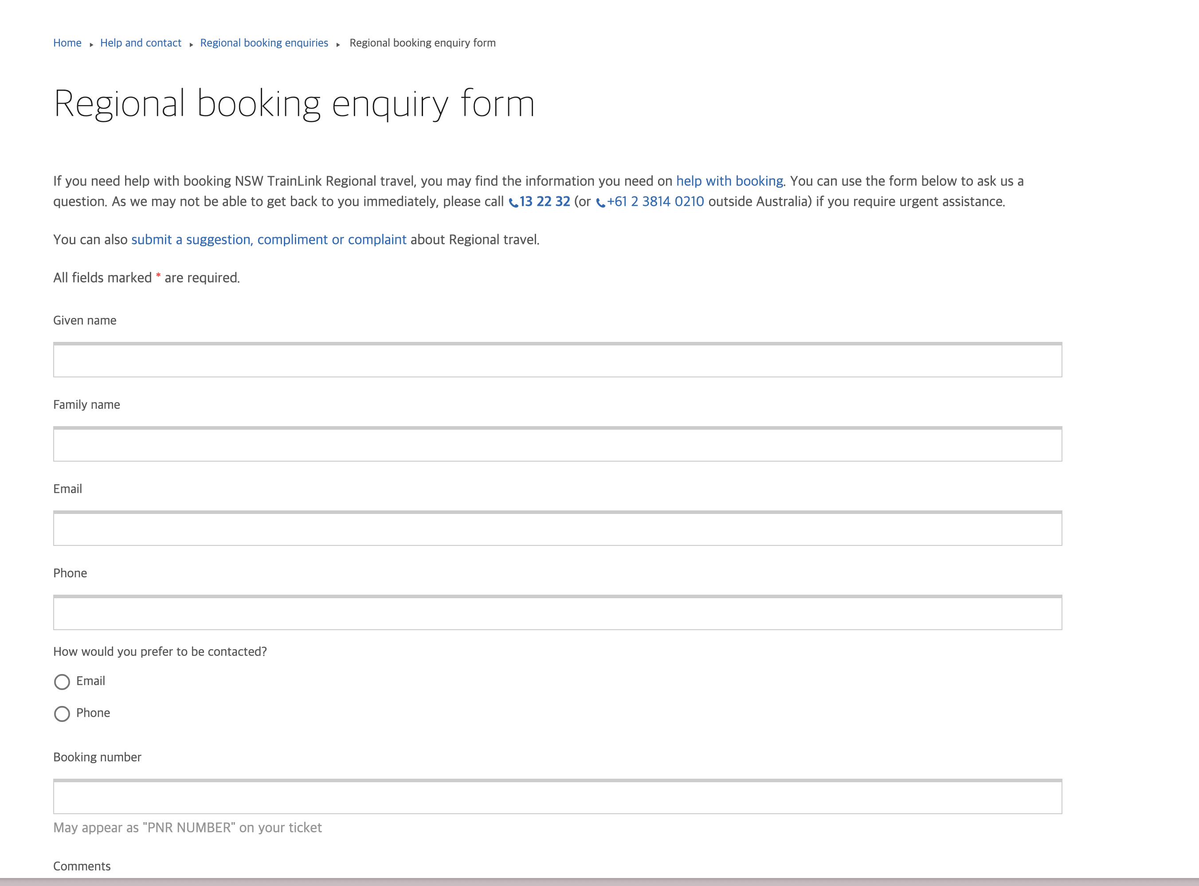The width and height of the screenshot is (1199, 886).
Task: Open submit a suggestion, compliment or complaint link
Action: pos(269,240)
